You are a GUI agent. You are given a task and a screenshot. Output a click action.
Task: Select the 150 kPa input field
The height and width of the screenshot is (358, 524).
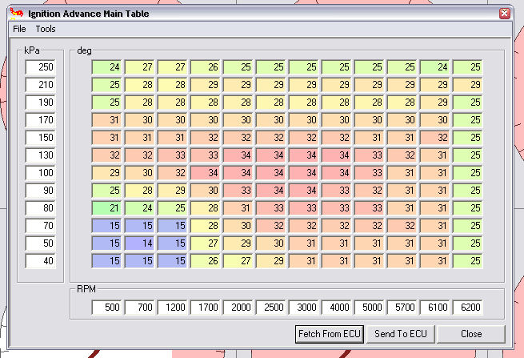click(x=41, y=138)
